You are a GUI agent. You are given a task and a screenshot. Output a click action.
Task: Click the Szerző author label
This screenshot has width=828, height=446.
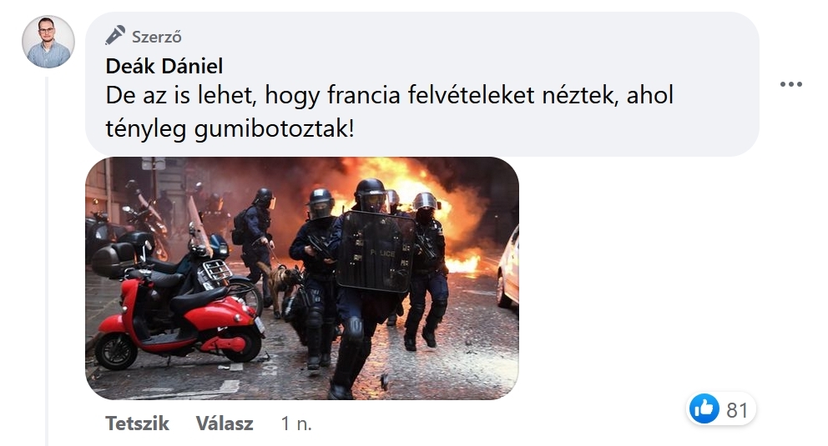(x=156, y=37)
